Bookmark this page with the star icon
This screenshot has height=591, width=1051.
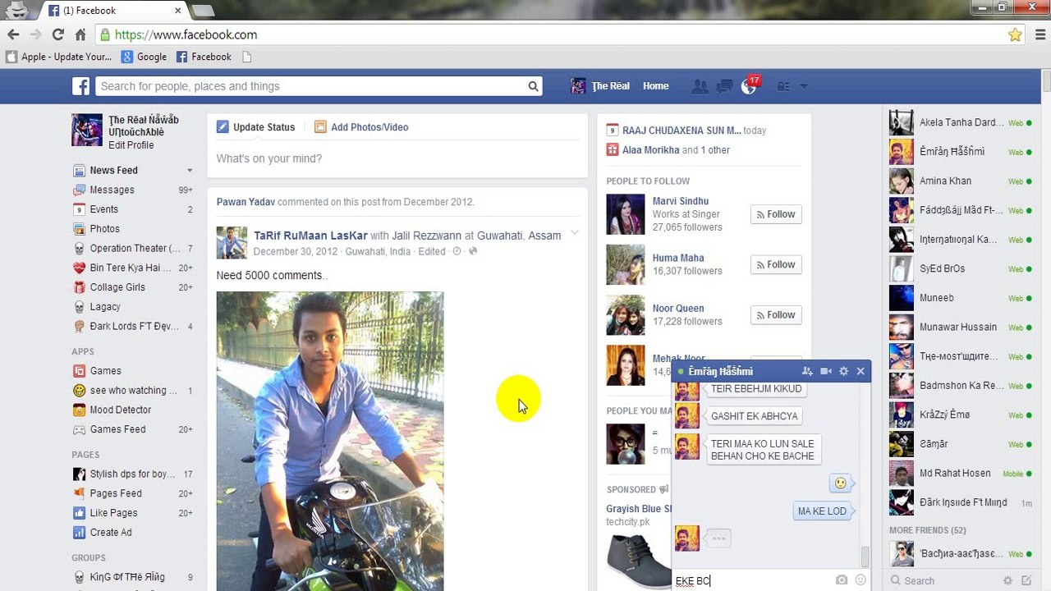pyautogui.click(x=1015, y=34)
